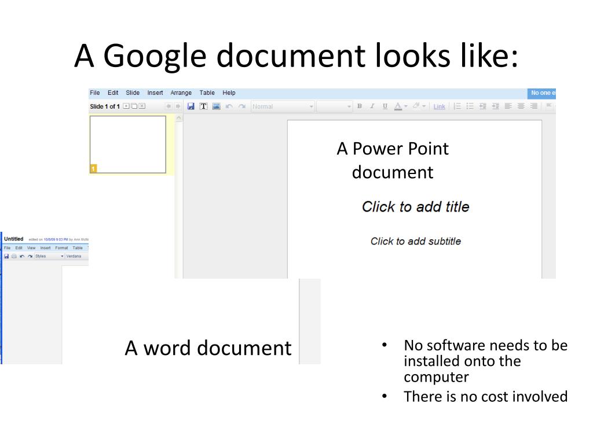
Task: Open Table menu in word document
Action: (78, 248)
